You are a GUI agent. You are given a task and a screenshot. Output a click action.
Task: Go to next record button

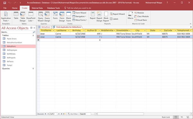59,114
